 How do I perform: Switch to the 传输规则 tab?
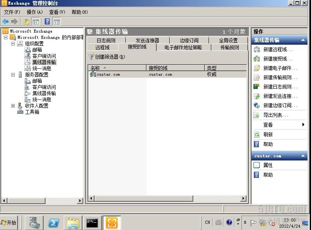point(229,47)
